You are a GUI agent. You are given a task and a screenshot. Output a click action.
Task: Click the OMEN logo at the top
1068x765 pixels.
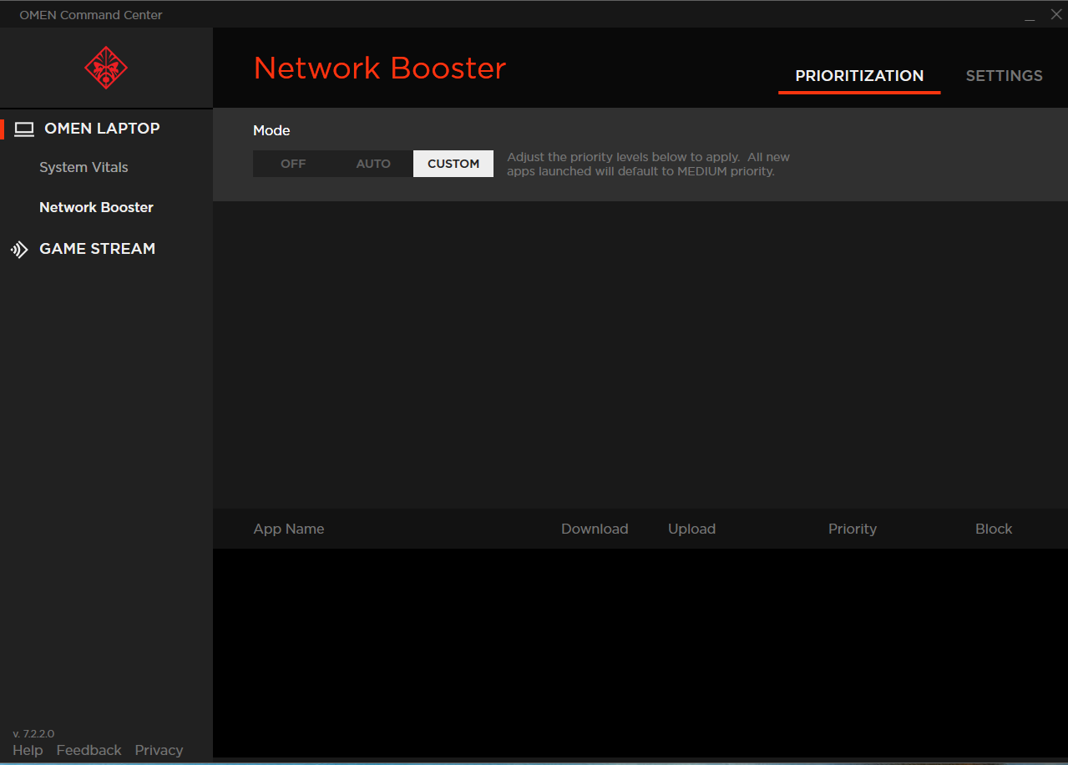coord(105,68)
